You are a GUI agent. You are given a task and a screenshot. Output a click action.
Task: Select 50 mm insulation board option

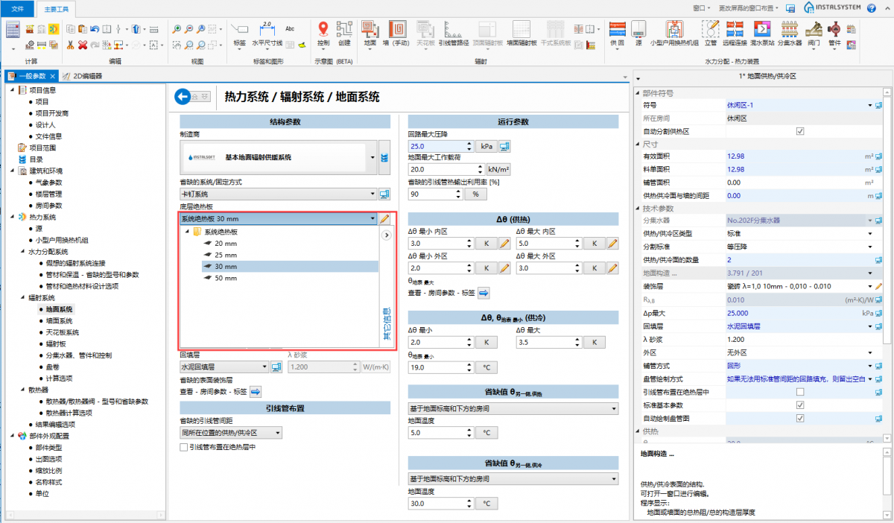click(x=226, y=278)
